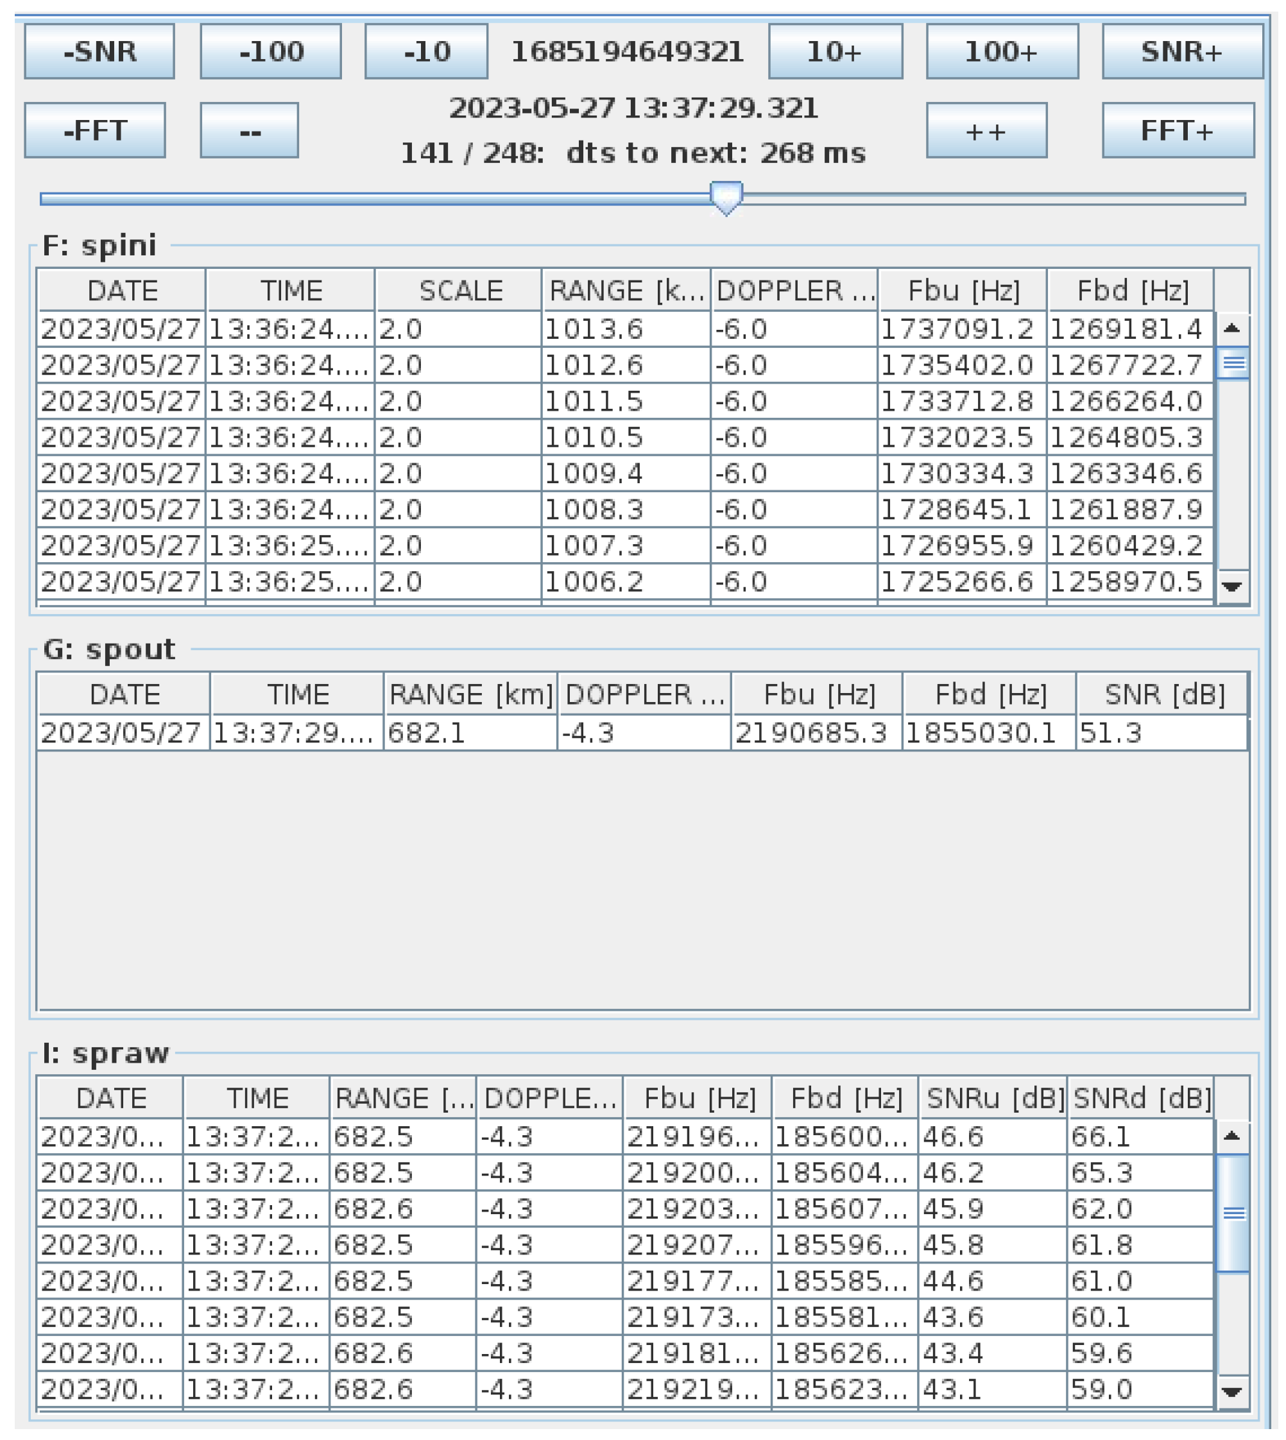Select spini range cell 1006.2
The height and width of the screenshot is (1440, 1286).
(626, 581)
